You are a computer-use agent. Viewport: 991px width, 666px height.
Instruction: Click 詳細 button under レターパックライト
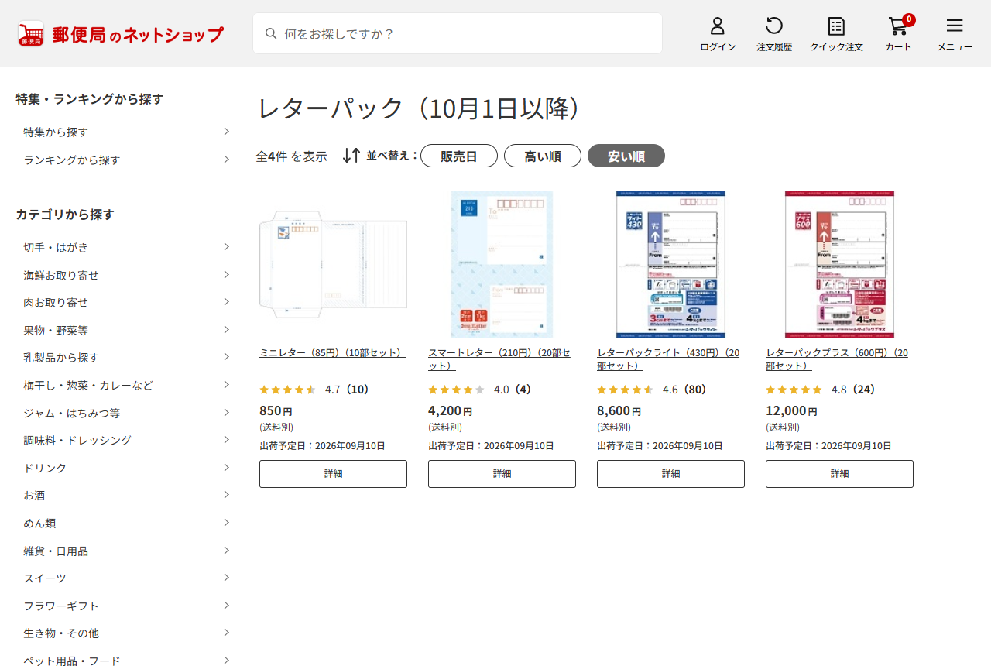pyautogui.click(x=670, y=474)
